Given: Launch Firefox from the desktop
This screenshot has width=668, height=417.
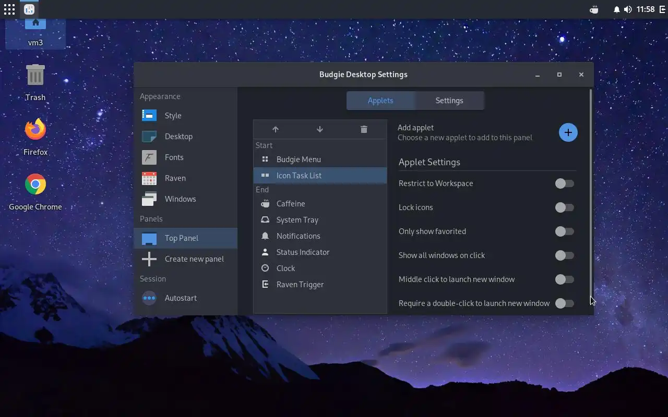Looking at the screenshot, I should click(35, 130).
